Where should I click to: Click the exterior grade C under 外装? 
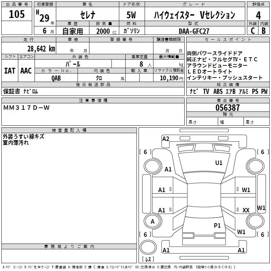[253, 31]
